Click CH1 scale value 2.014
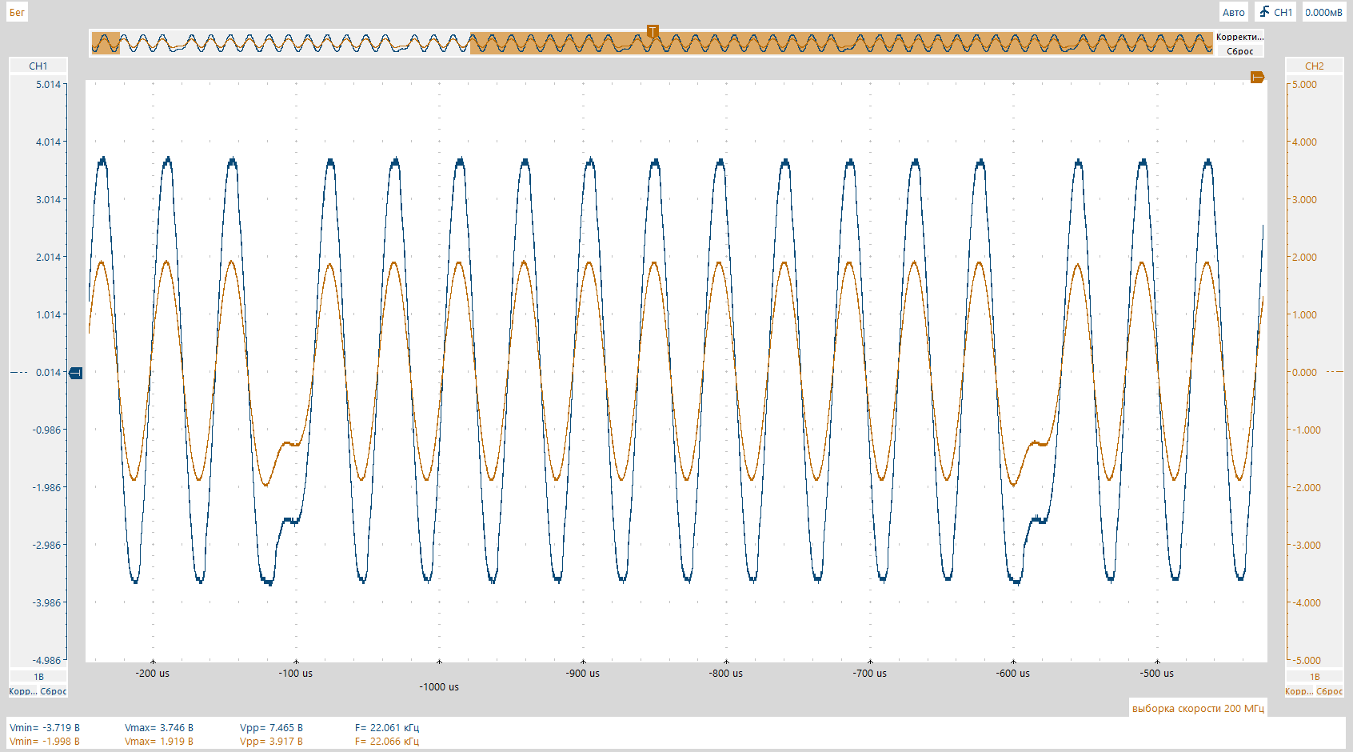The image size is (1353, 752). pyautogui.click(x=48, y=257)
